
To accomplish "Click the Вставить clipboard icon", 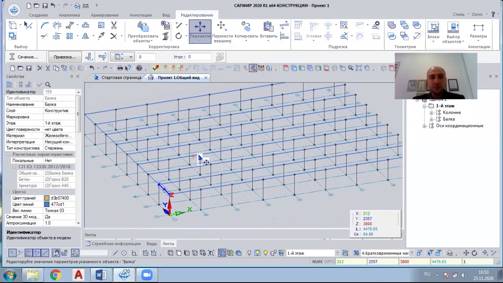I will 269,27.
